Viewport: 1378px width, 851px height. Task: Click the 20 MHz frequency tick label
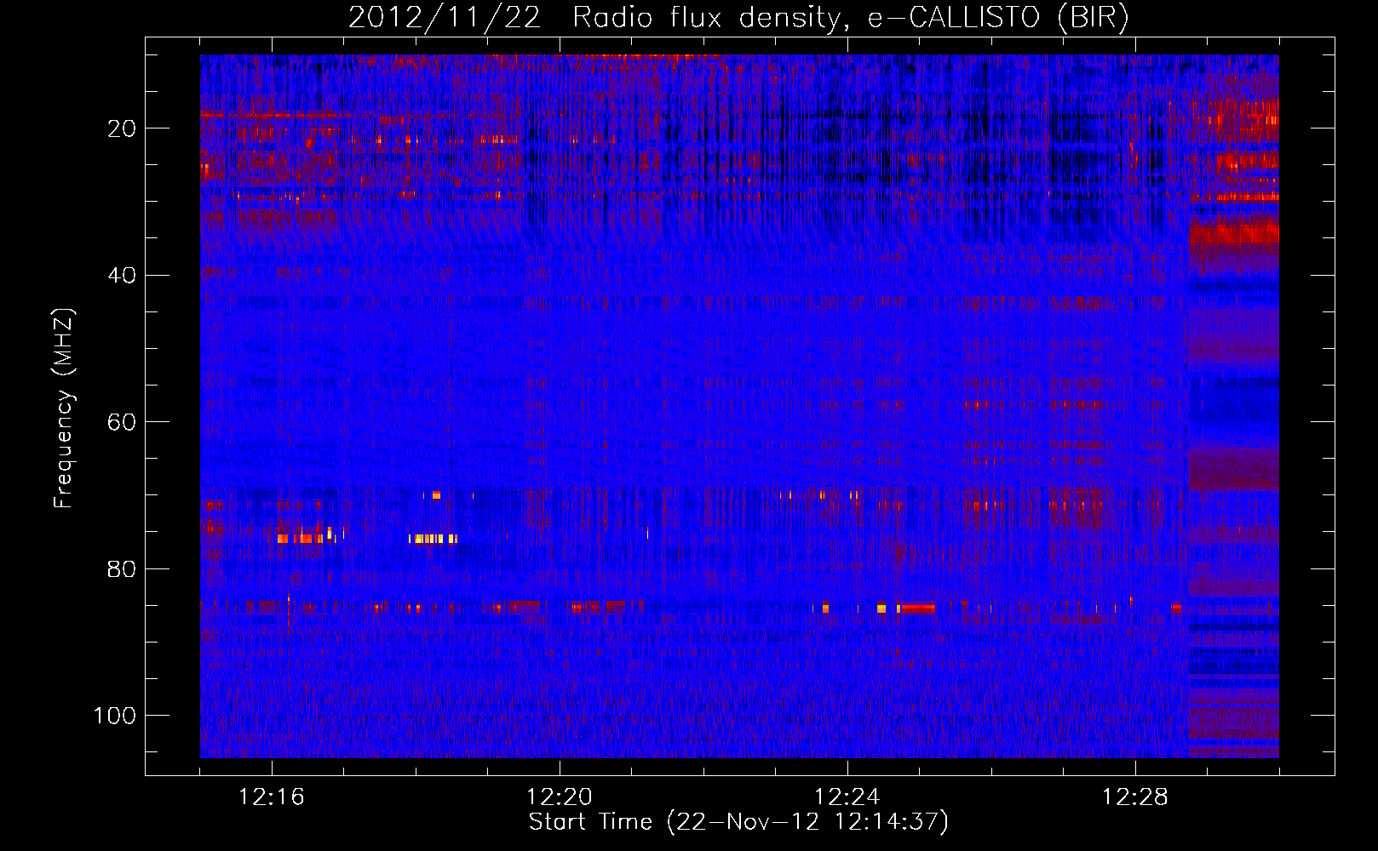tap(123, 129)
